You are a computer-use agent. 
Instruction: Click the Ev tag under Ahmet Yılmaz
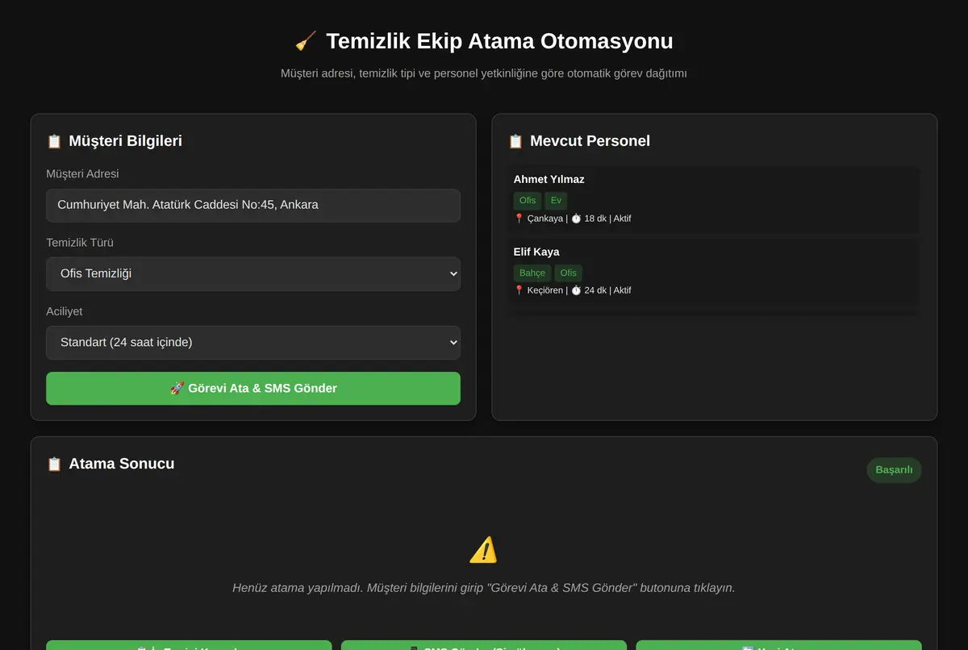point(556,200)
